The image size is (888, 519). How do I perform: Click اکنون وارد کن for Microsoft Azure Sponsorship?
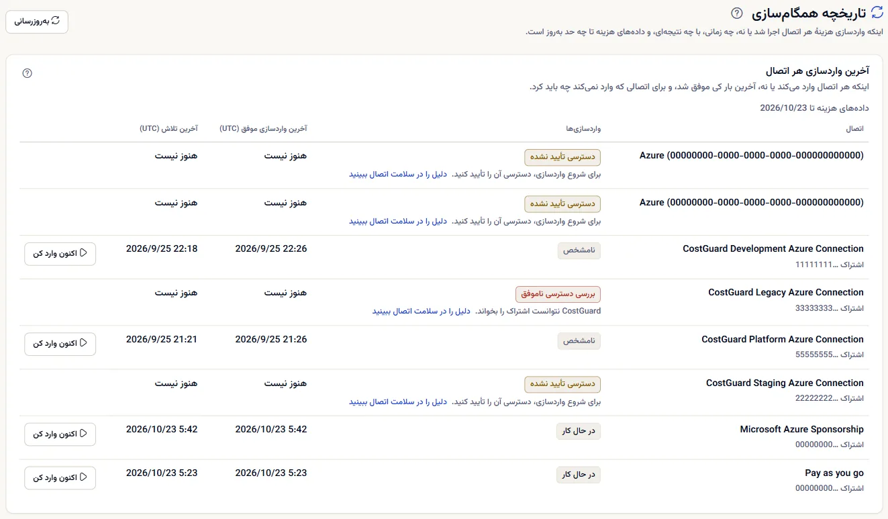(60, 434)
